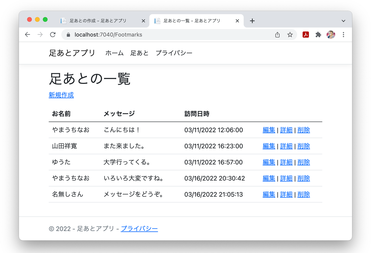Open プライバシー in navbar

(x=174, y=53)
